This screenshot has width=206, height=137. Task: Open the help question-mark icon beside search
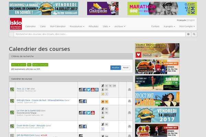[188, 34]
